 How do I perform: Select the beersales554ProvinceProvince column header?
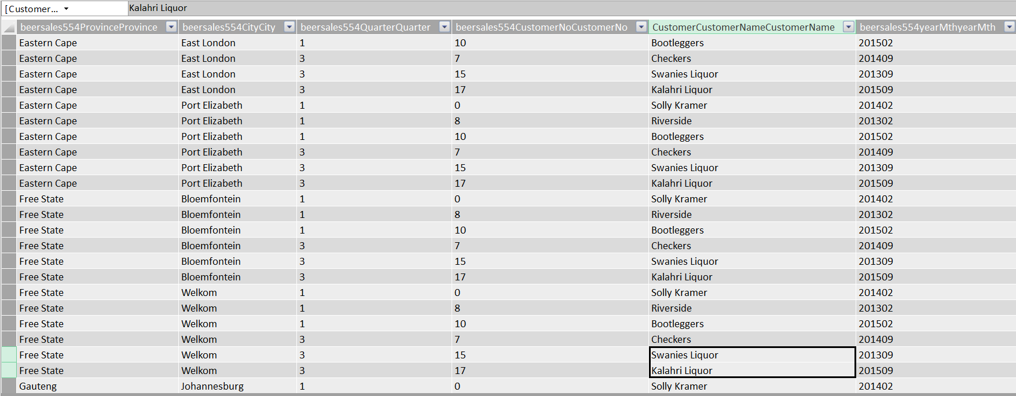(89, 27)
